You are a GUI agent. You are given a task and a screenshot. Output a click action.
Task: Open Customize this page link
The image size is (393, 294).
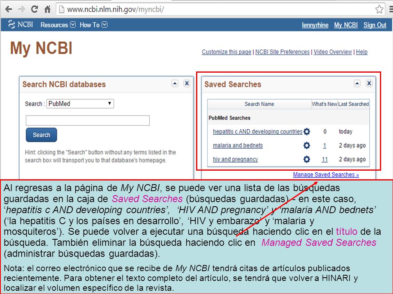[x=226, y=52]
